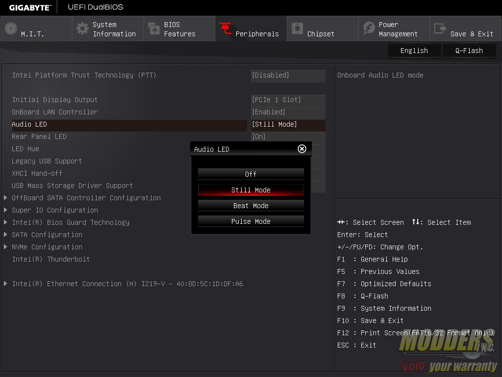Open the BIOS Features tab
Image resolution: width=502 pixels, height=377 pixels.
[x=179, y=29]
